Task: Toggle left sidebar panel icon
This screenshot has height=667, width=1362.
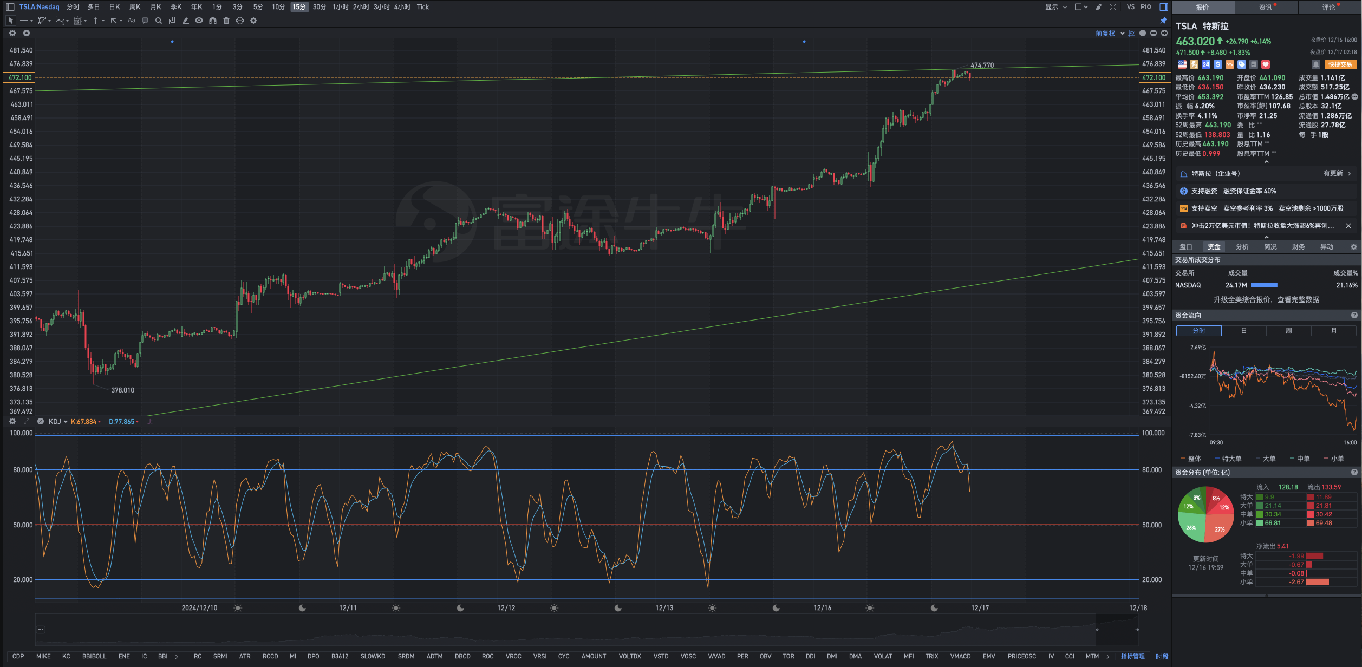Action: pos(10,7)
